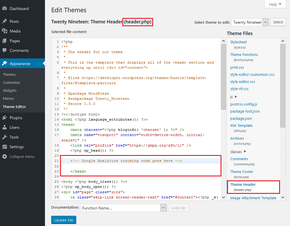Open the Settings menu label
The image size is (290, 226).
click(17, 147)
